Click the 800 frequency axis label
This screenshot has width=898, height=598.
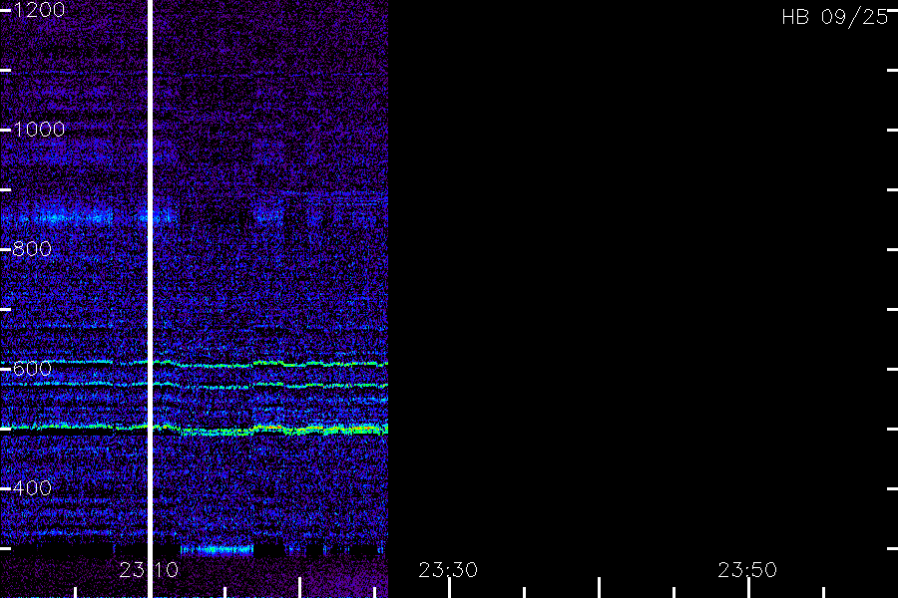tap(32, 249)
